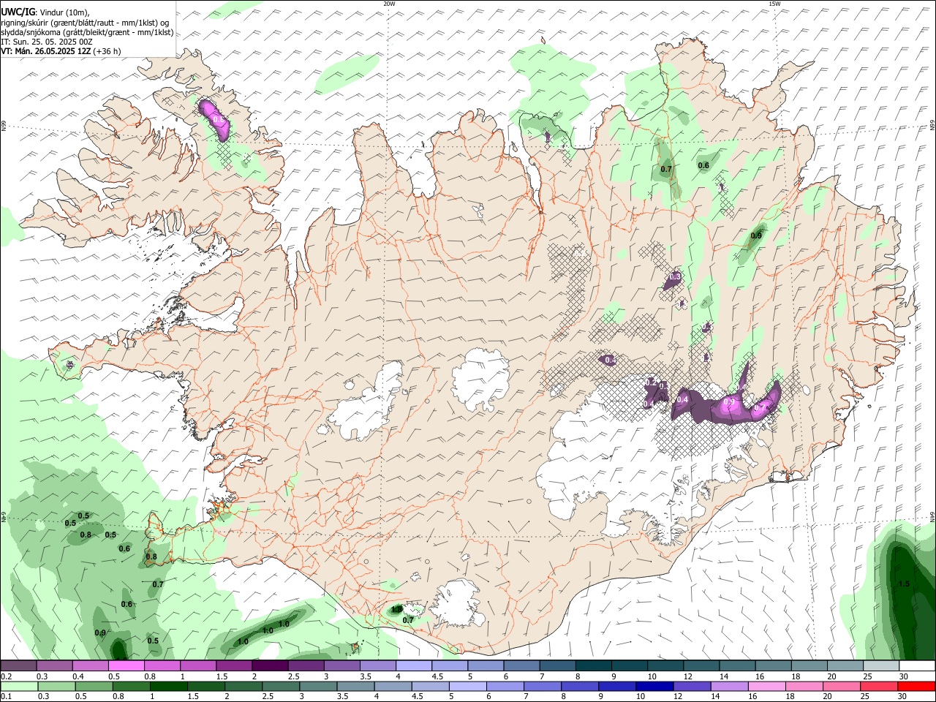Click the lightest green lower swatch labeled 0.1

(18, 686)
